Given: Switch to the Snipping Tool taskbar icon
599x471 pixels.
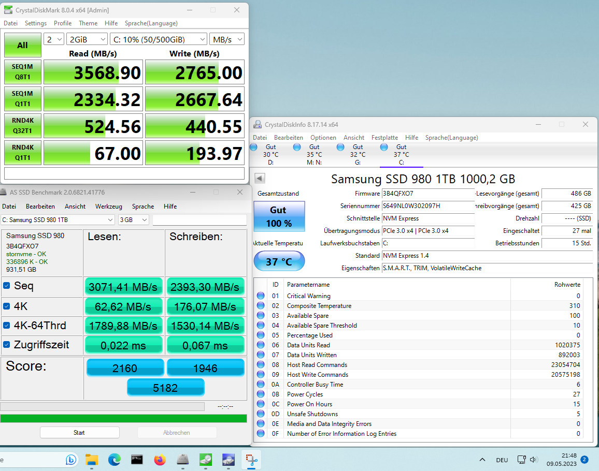Looking at the screenshot, I should coord(251,460).
